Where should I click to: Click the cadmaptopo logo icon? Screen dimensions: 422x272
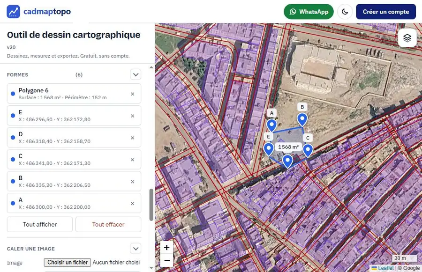point(13,12)
